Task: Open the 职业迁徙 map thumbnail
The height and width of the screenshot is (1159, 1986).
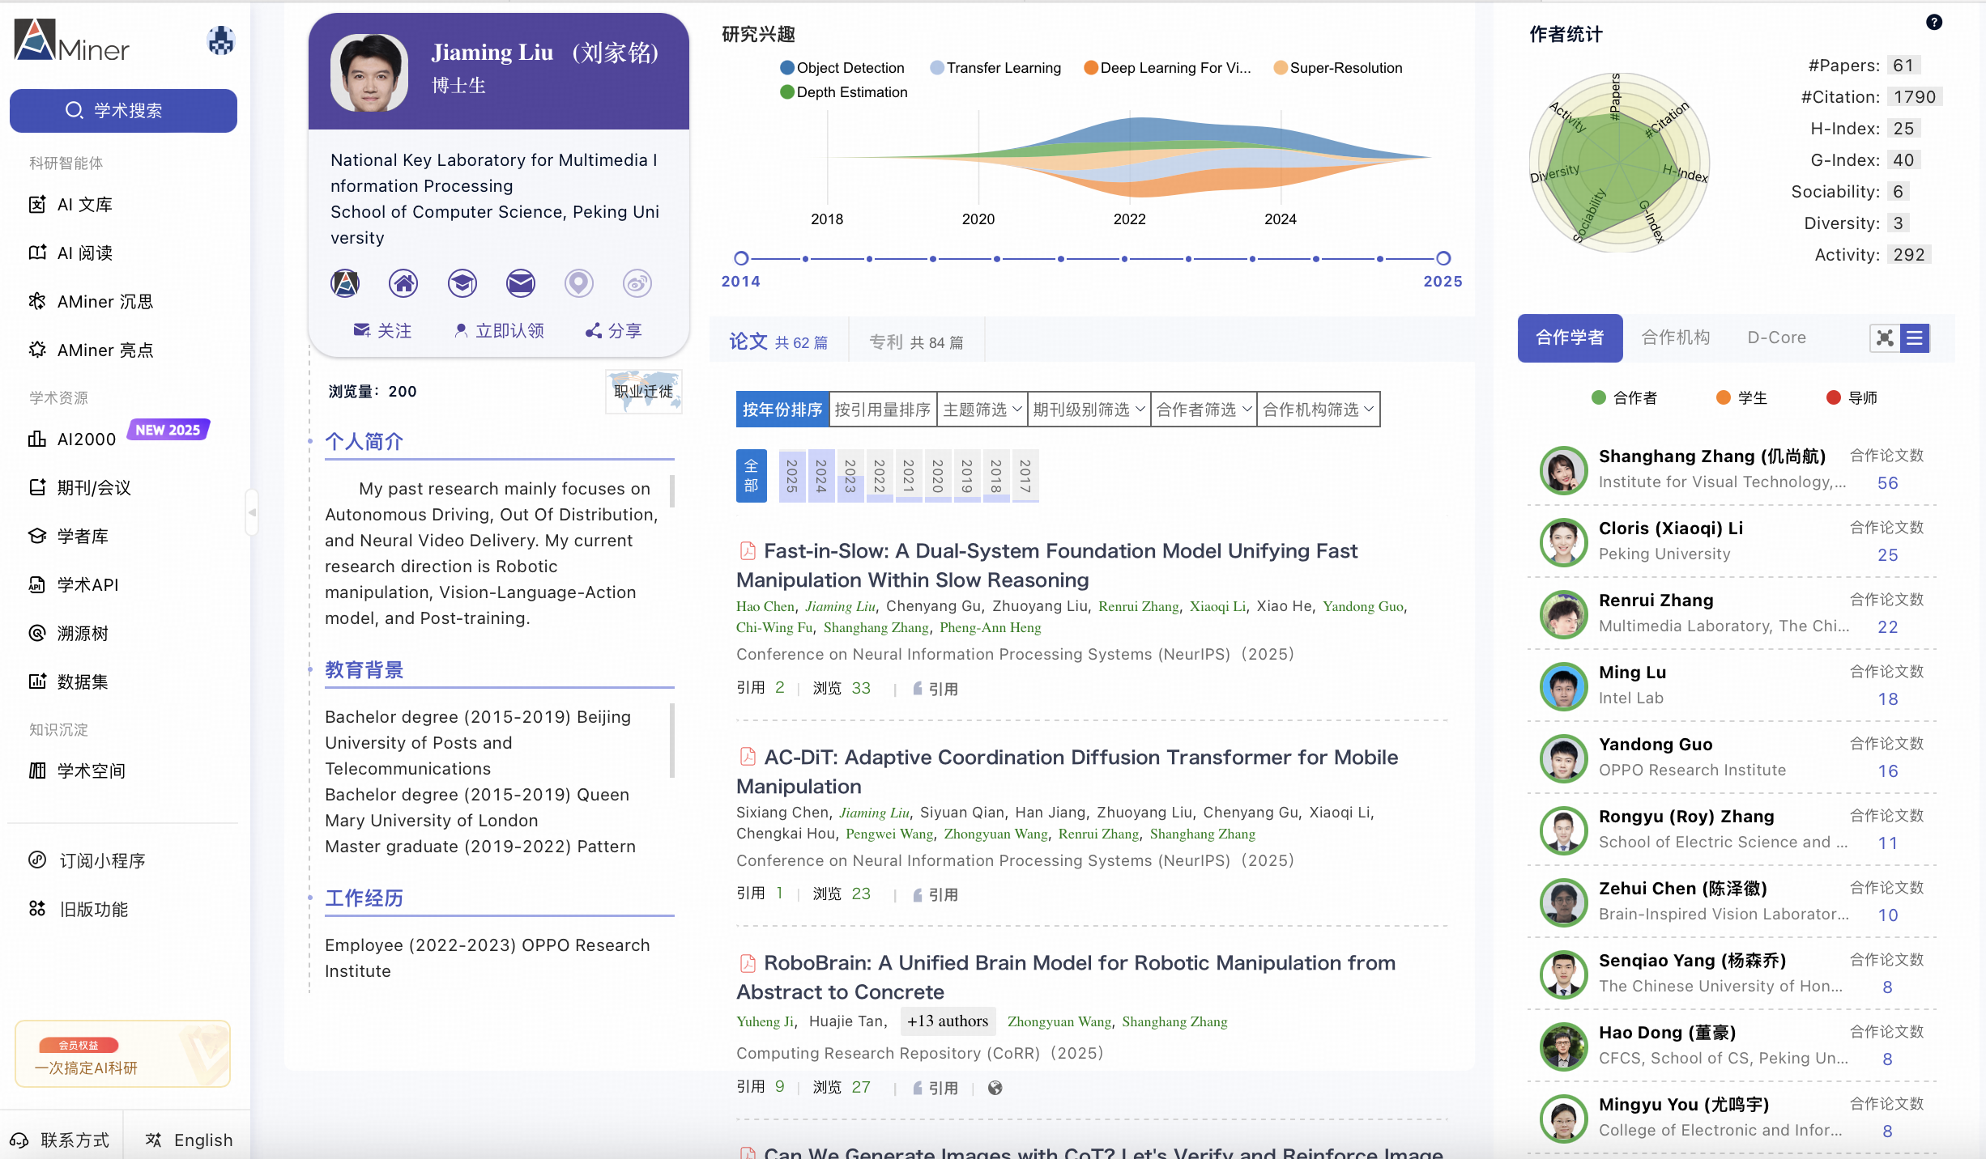Action: point(643,392)
